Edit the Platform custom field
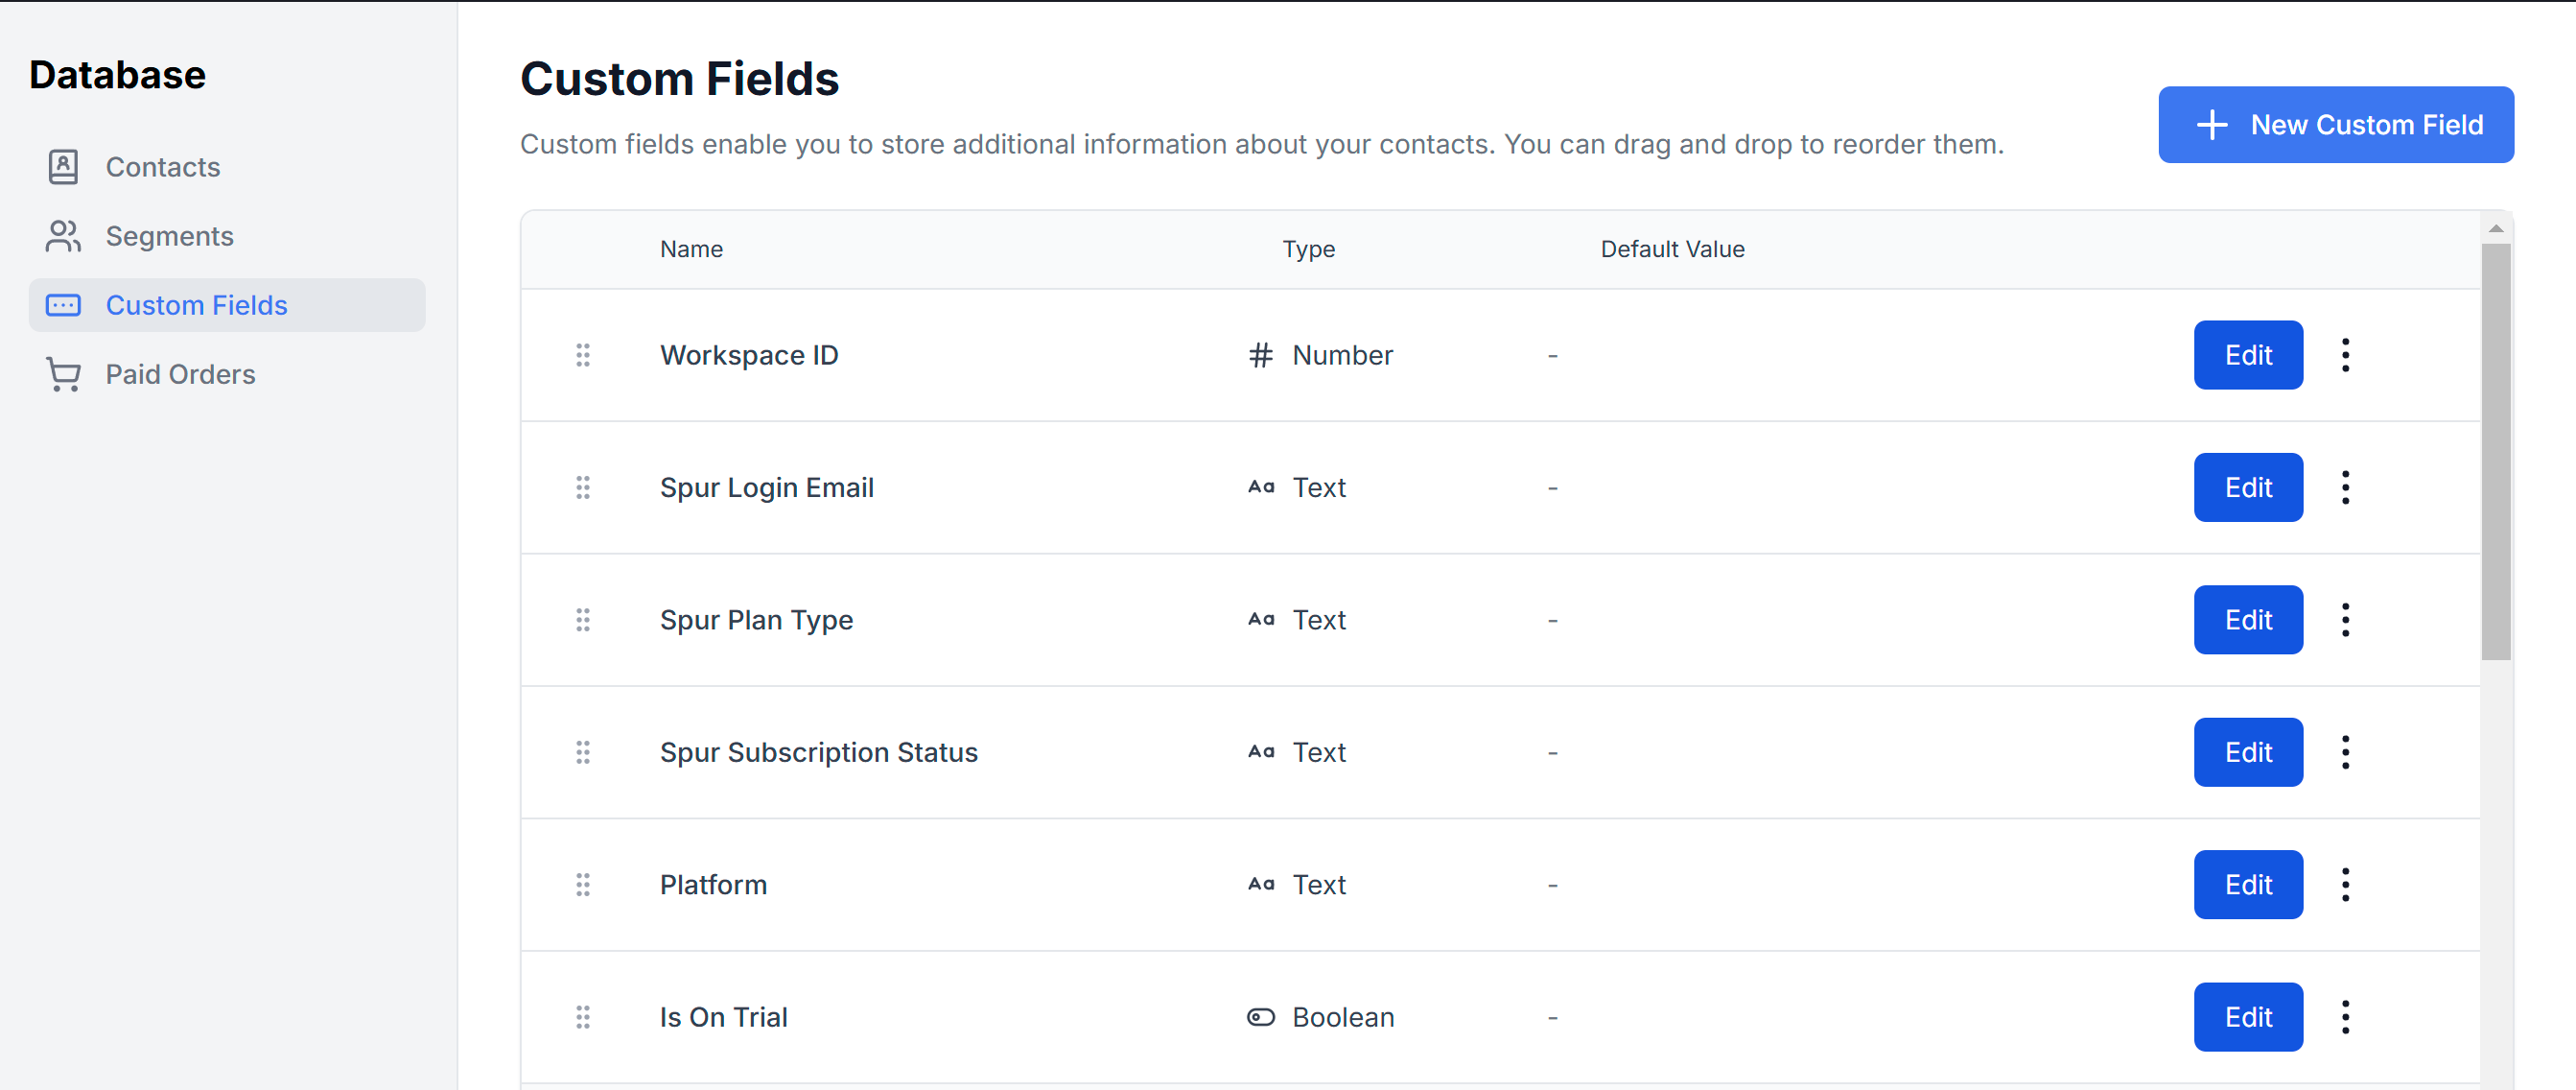Screen dimensions: 2576x1090 coord(2247,885)
